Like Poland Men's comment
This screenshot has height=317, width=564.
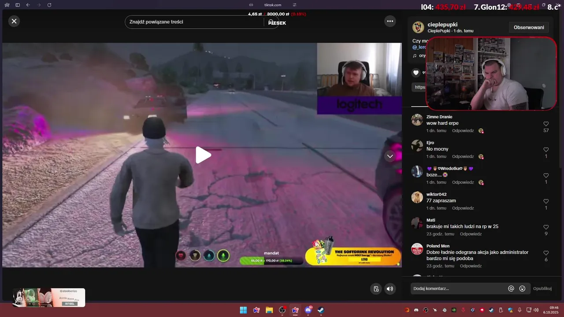pos(546,253)
